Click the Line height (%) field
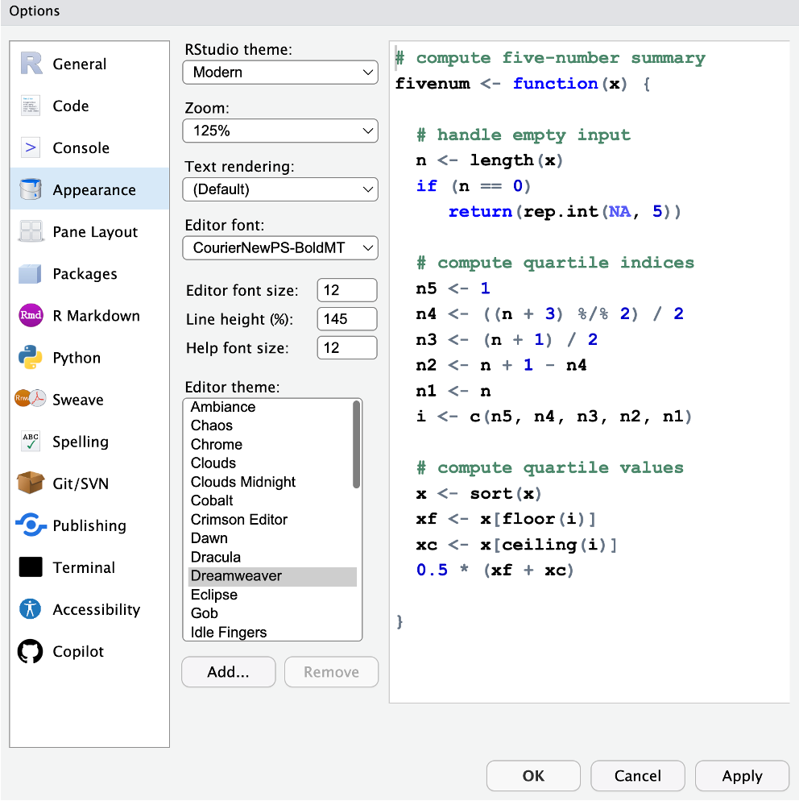 pos(347,319)
